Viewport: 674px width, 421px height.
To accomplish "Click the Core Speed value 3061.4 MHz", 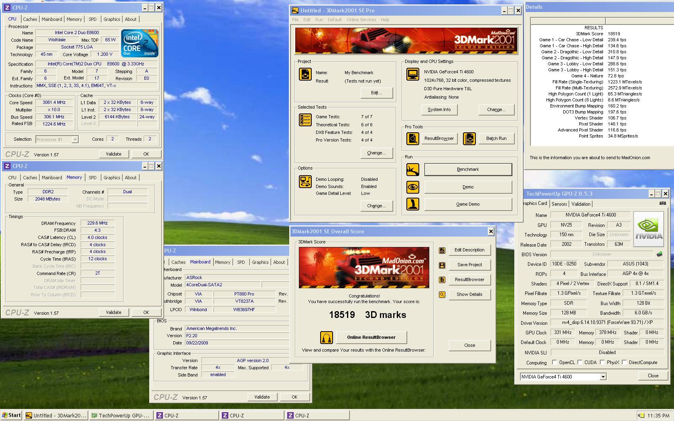I will tap(54, 103).
